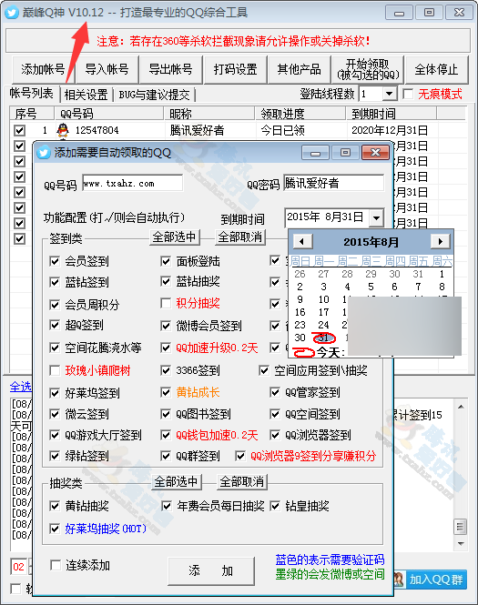Enable 无痕模式 checkbox in main window
This screenshot has height=605, width=478.
(x=408, y=94)
